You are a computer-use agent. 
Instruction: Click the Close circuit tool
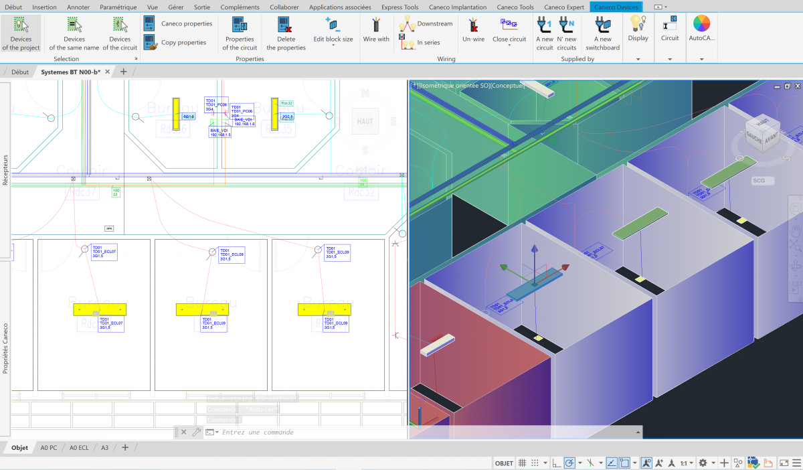click(x=509, y=30)
